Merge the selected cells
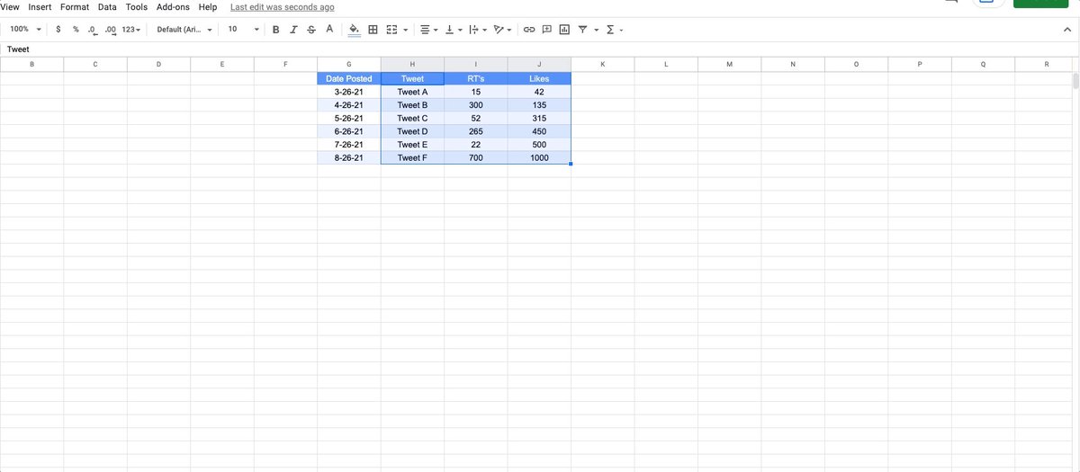The image size is (1080, 472). [391, 30]
